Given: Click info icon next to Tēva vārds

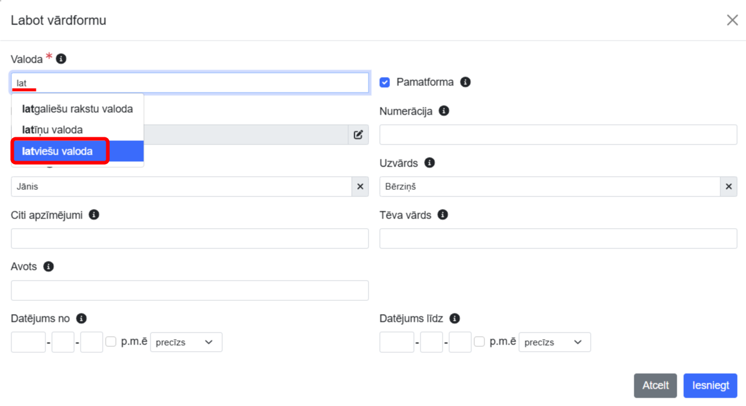Looking at the screenshot, I should [443, 215].
